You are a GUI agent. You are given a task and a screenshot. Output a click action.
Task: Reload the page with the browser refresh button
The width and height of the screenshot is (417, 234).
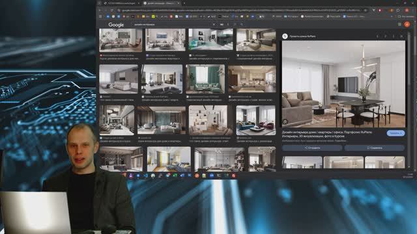coord(112,10)
